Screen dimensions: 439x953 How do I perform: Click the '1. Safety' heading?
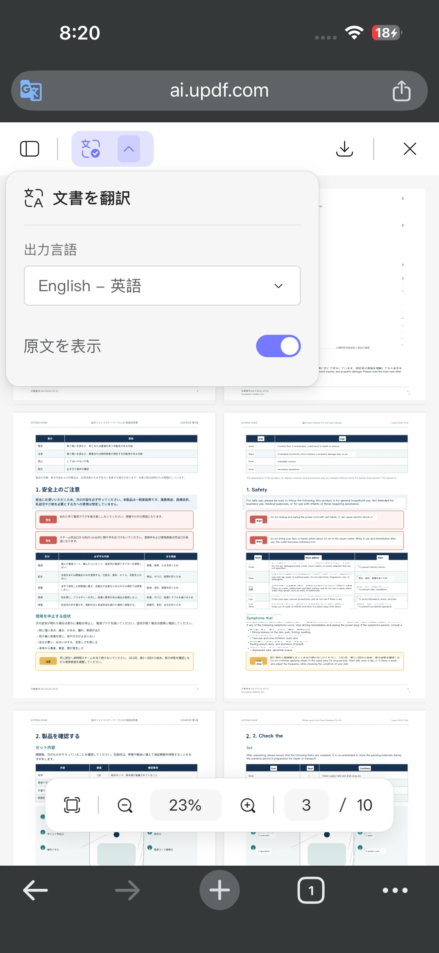(x=257, y=490)
